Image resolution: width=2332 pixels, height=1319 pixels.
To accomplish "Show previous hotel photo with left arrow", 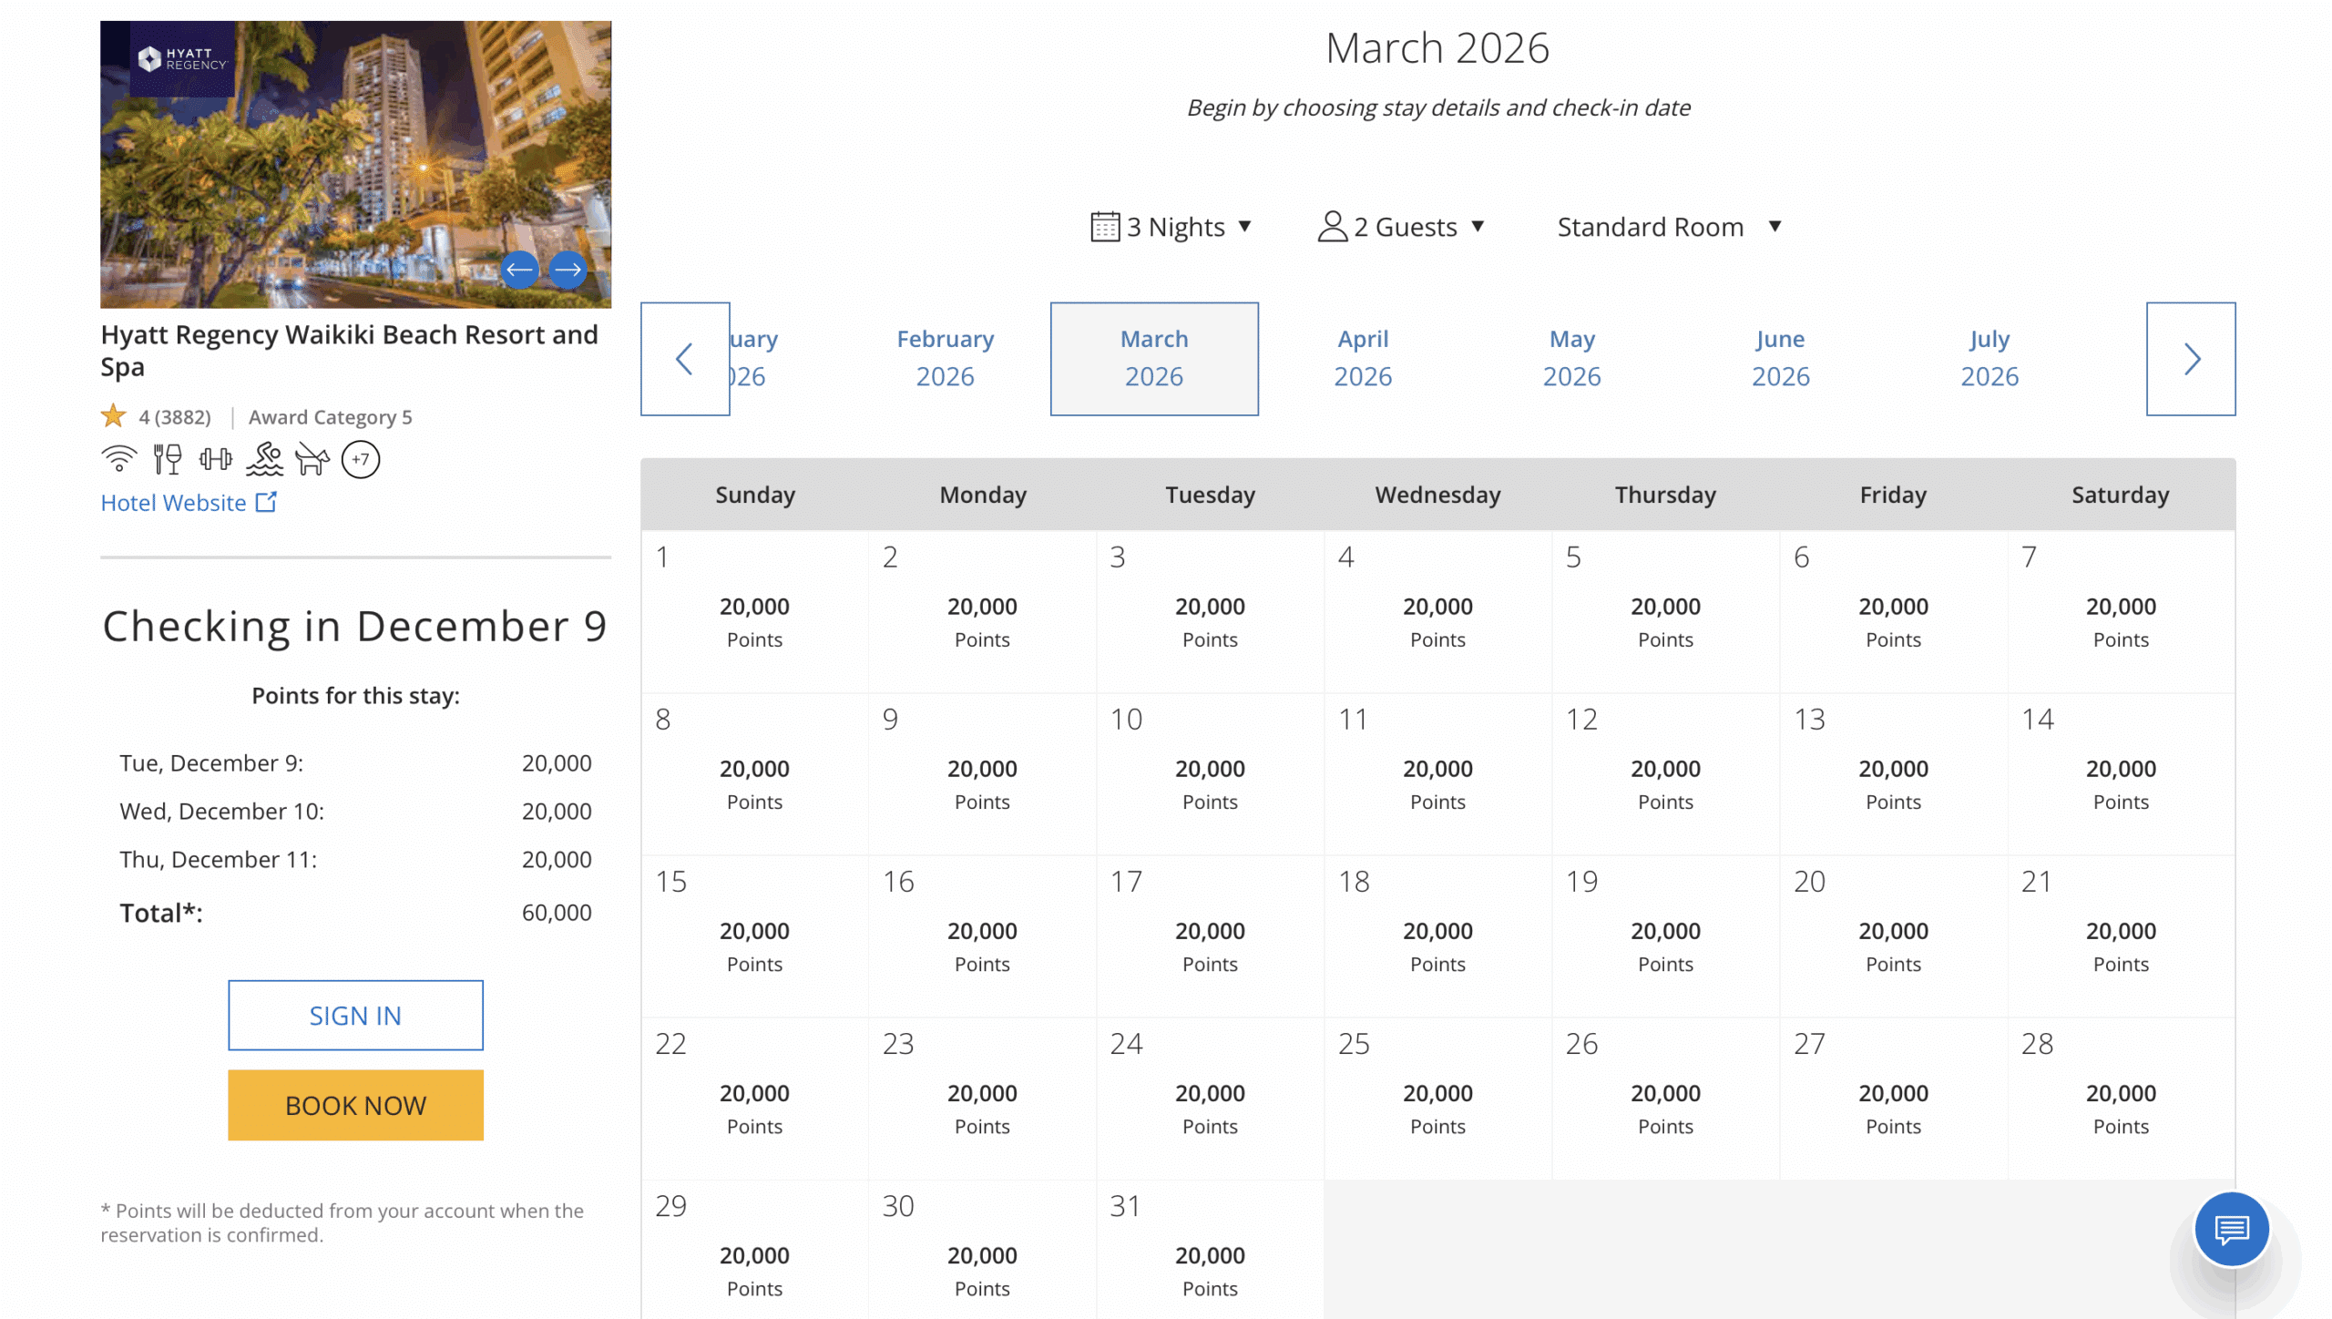I will coord(519,270).
